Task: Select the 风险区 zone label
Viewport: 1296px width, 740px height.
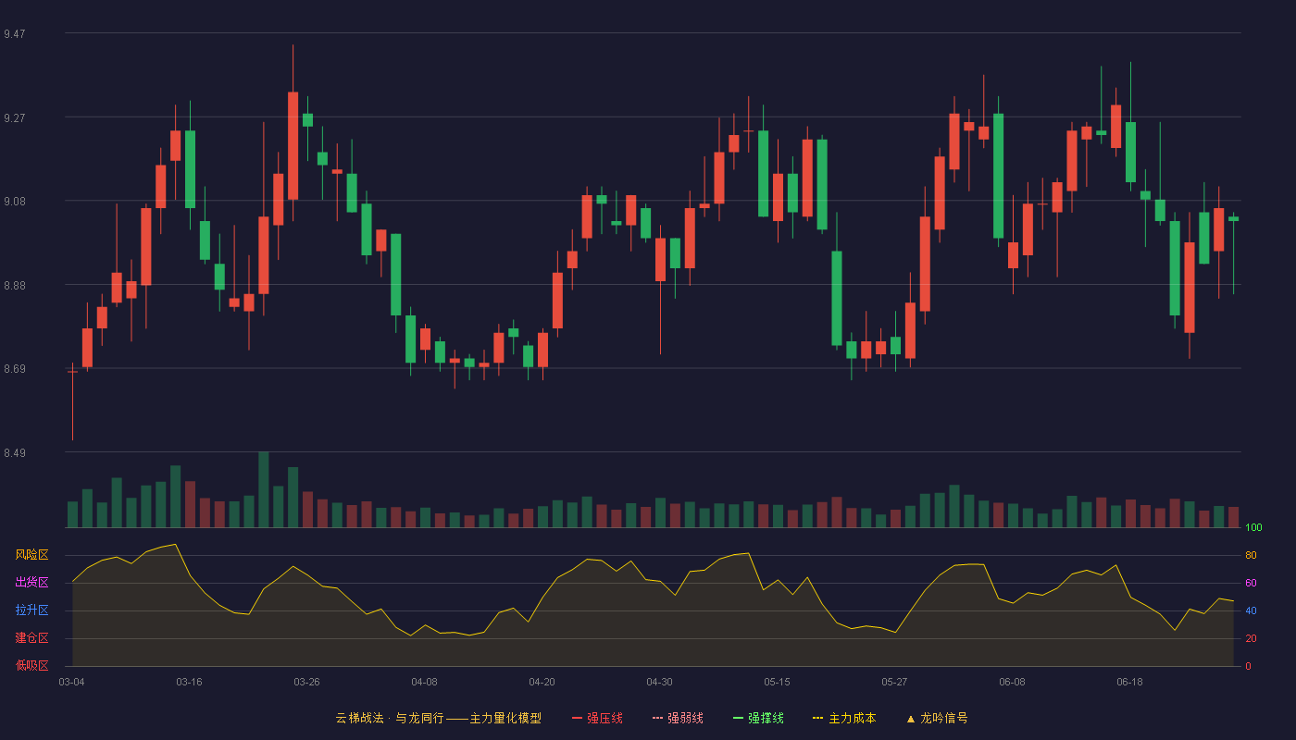Action: pyautogui.click(x=32, y=555)
